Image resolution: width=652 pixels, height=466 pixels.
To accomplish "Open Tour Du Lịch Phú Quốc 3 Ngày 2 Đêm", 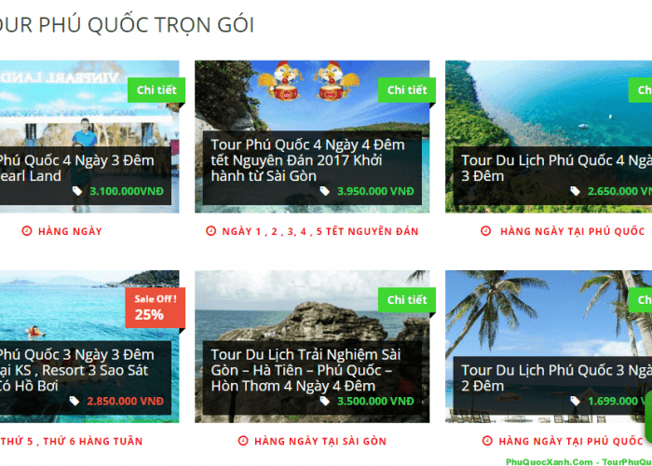I will coord(556,377).
